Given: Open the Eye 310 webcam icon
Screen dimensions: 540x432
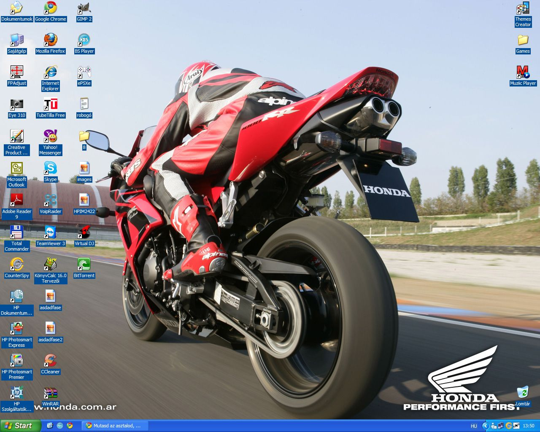Looking at the screenshot, I should click(x=16, y=108).
